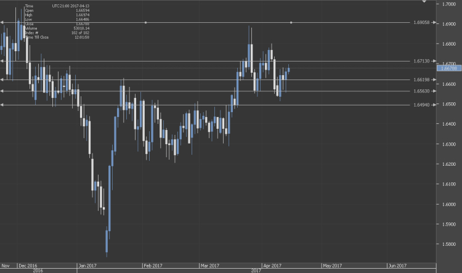Screen dimensions: 462x273
Task: Click right arrow of 1.69058 line
Action: pos(435,23)
